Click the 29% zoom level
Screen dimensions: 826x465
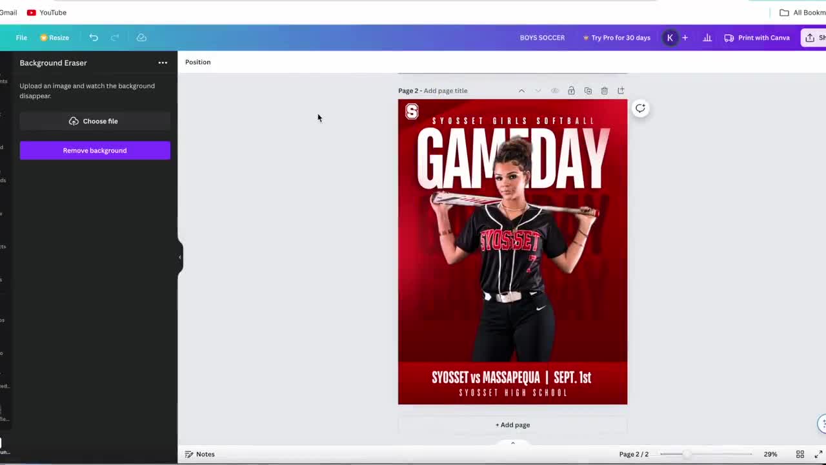pos(771,454)
